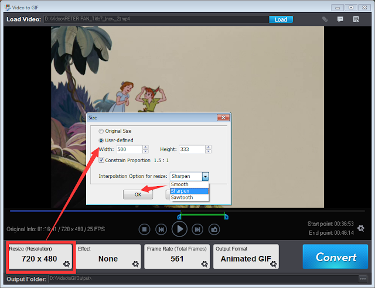Close the Size dialog with X
The height and width of the screenshot is (288, 375).
coord(223,117)
